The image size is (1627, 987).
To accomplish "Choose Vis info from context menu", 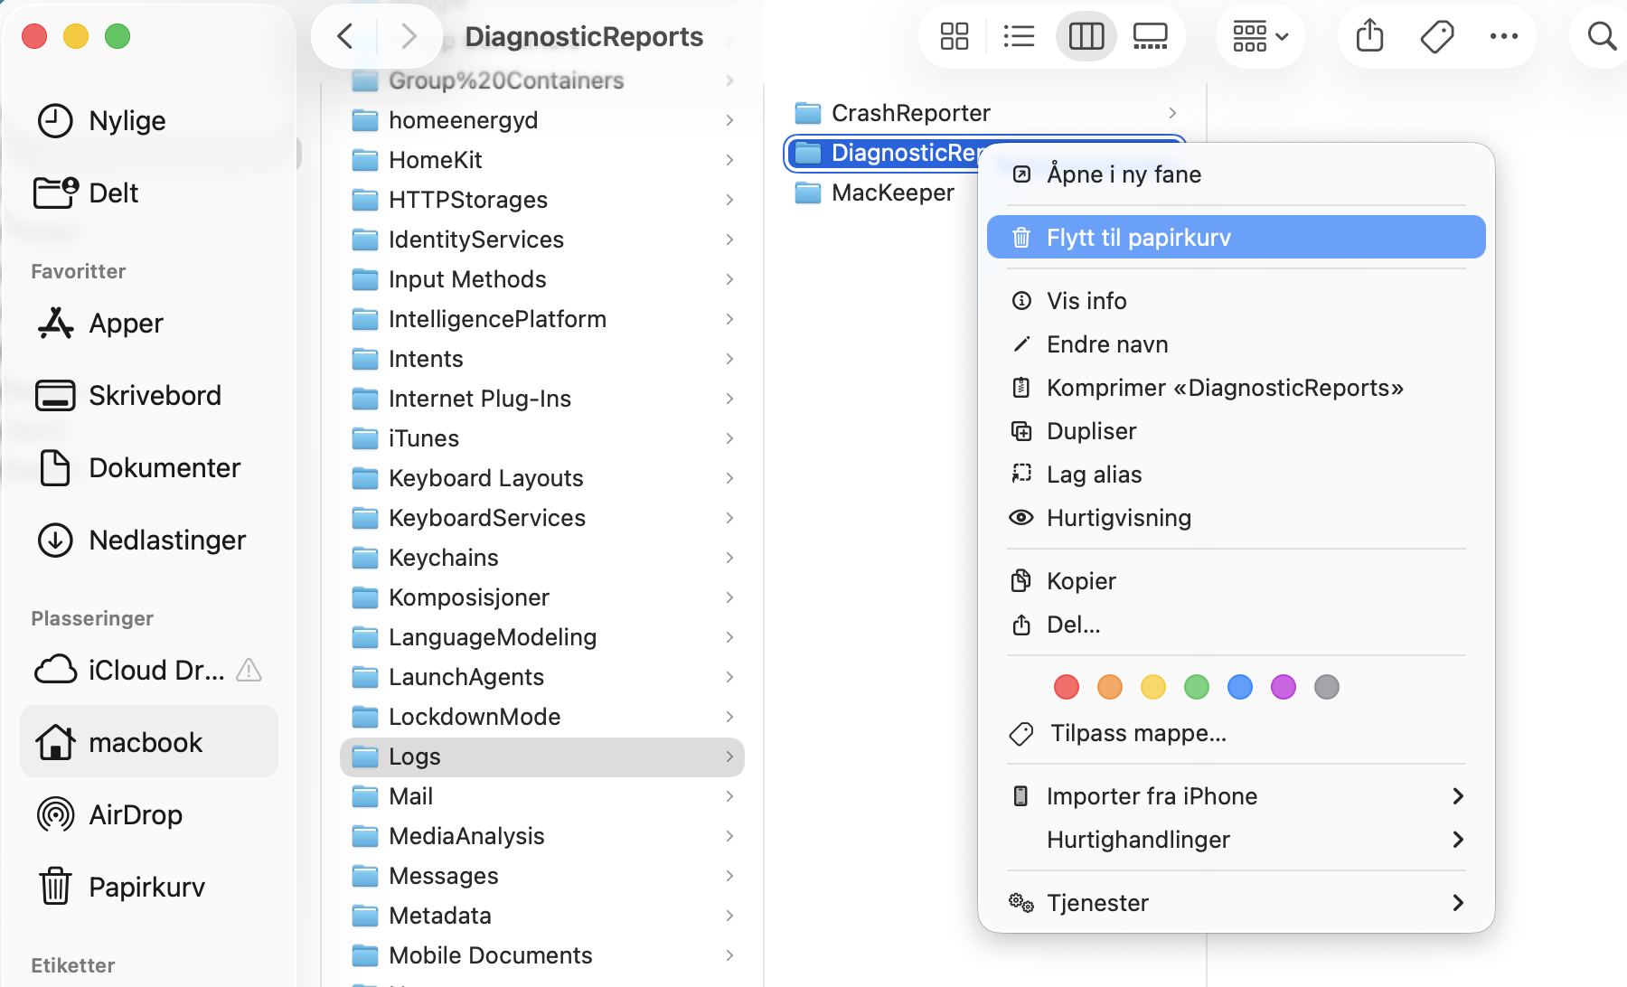I will point(1236,301).
